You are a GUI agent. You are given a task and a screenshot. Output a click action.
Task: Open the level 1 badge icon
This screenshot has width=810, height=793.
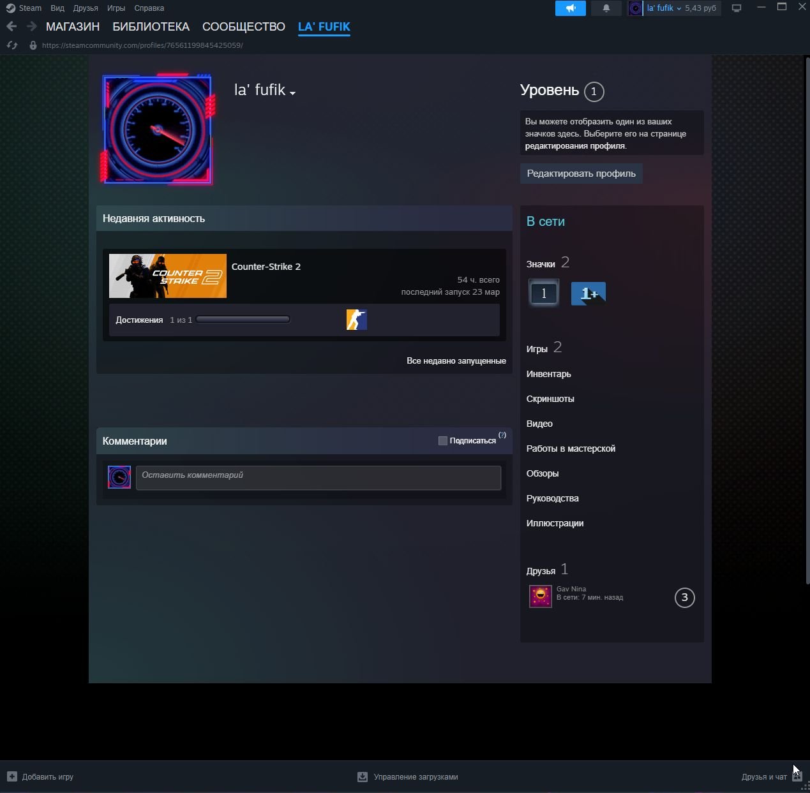tap(544, 293)
